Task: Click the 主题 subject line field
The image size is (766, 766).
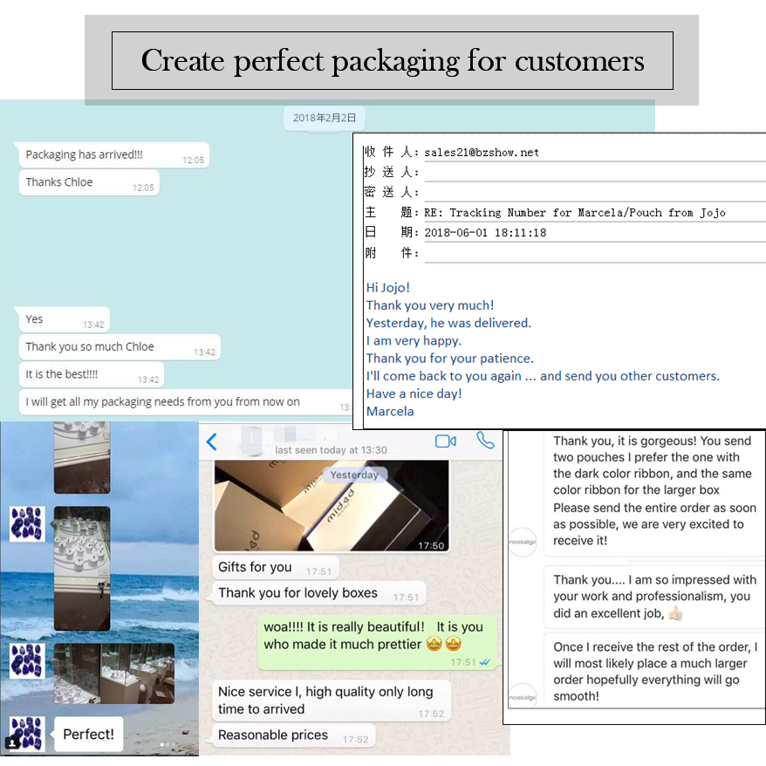Action: point(581,213)
